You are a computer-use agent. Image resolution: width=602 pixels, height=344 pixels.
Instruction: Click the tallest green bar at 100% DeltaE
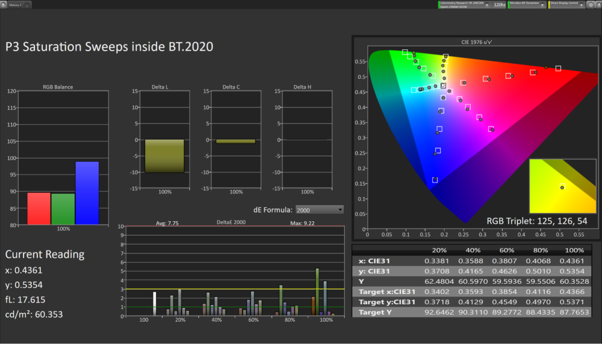pos(317,292)
